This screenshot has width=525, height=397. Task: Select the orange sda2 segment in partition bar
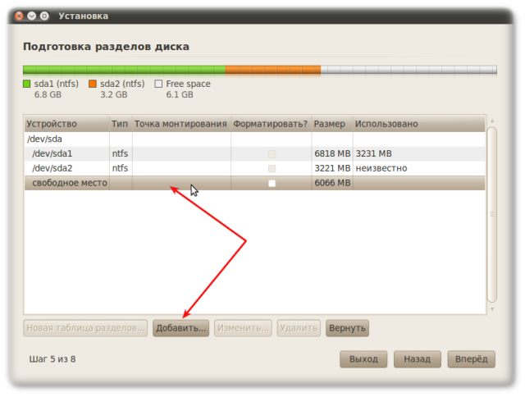[x=272, y=70]
